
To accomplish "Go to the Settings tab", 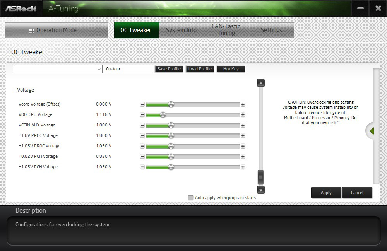I will tap(271, 30).
